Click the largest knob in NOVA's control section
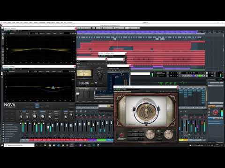The height and width of the screenshot is (168, 225). point(35,116)
